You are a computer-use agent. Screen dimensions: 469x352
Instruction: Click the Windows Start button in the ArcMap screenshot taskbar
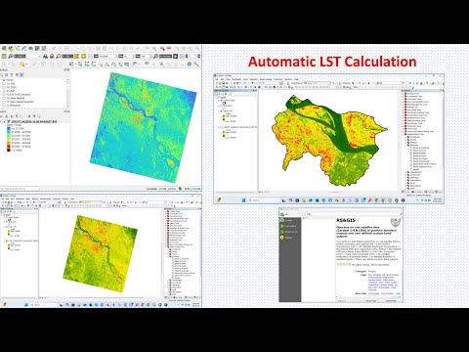243,200
